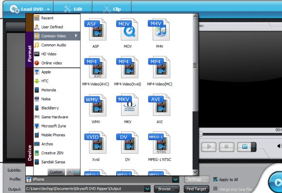Select the Common Video category
The image size is (282, 193).
(57, 36)
